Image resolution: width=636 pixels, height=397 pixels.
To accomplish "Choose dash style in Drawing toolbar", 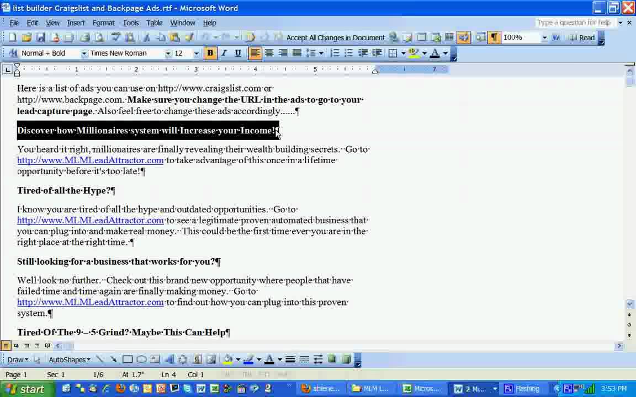I will pyautogui.click(x=304, y=360).
